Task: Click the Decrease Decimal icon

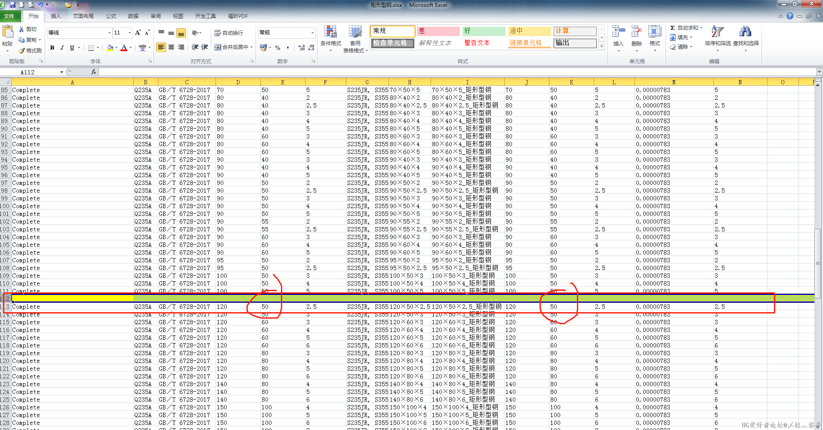Action: pyautogui.click(x=311, y=48)
